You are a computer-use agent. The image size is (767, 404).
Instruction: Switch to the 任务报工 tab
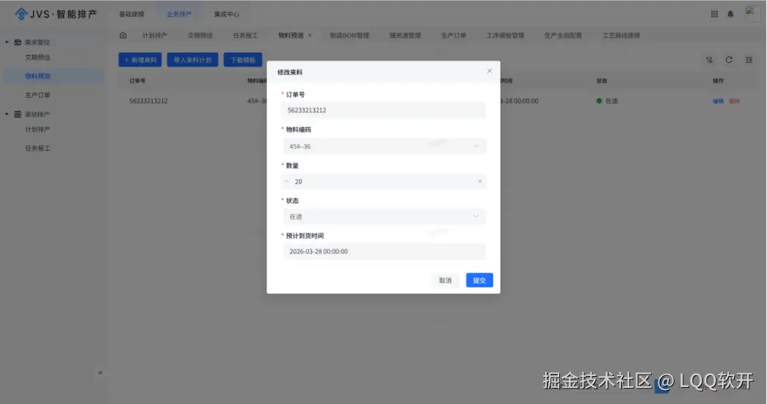pos(245,35)
